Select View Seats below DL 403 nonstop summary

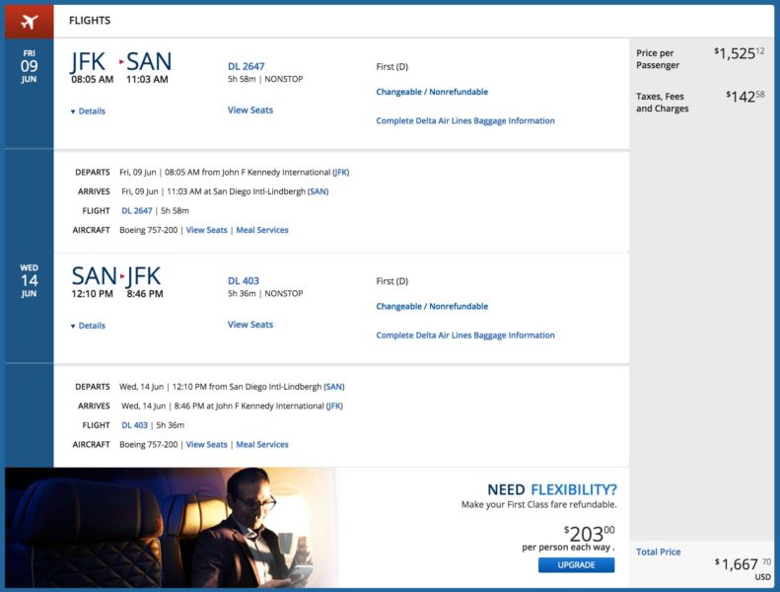[250, 325]
